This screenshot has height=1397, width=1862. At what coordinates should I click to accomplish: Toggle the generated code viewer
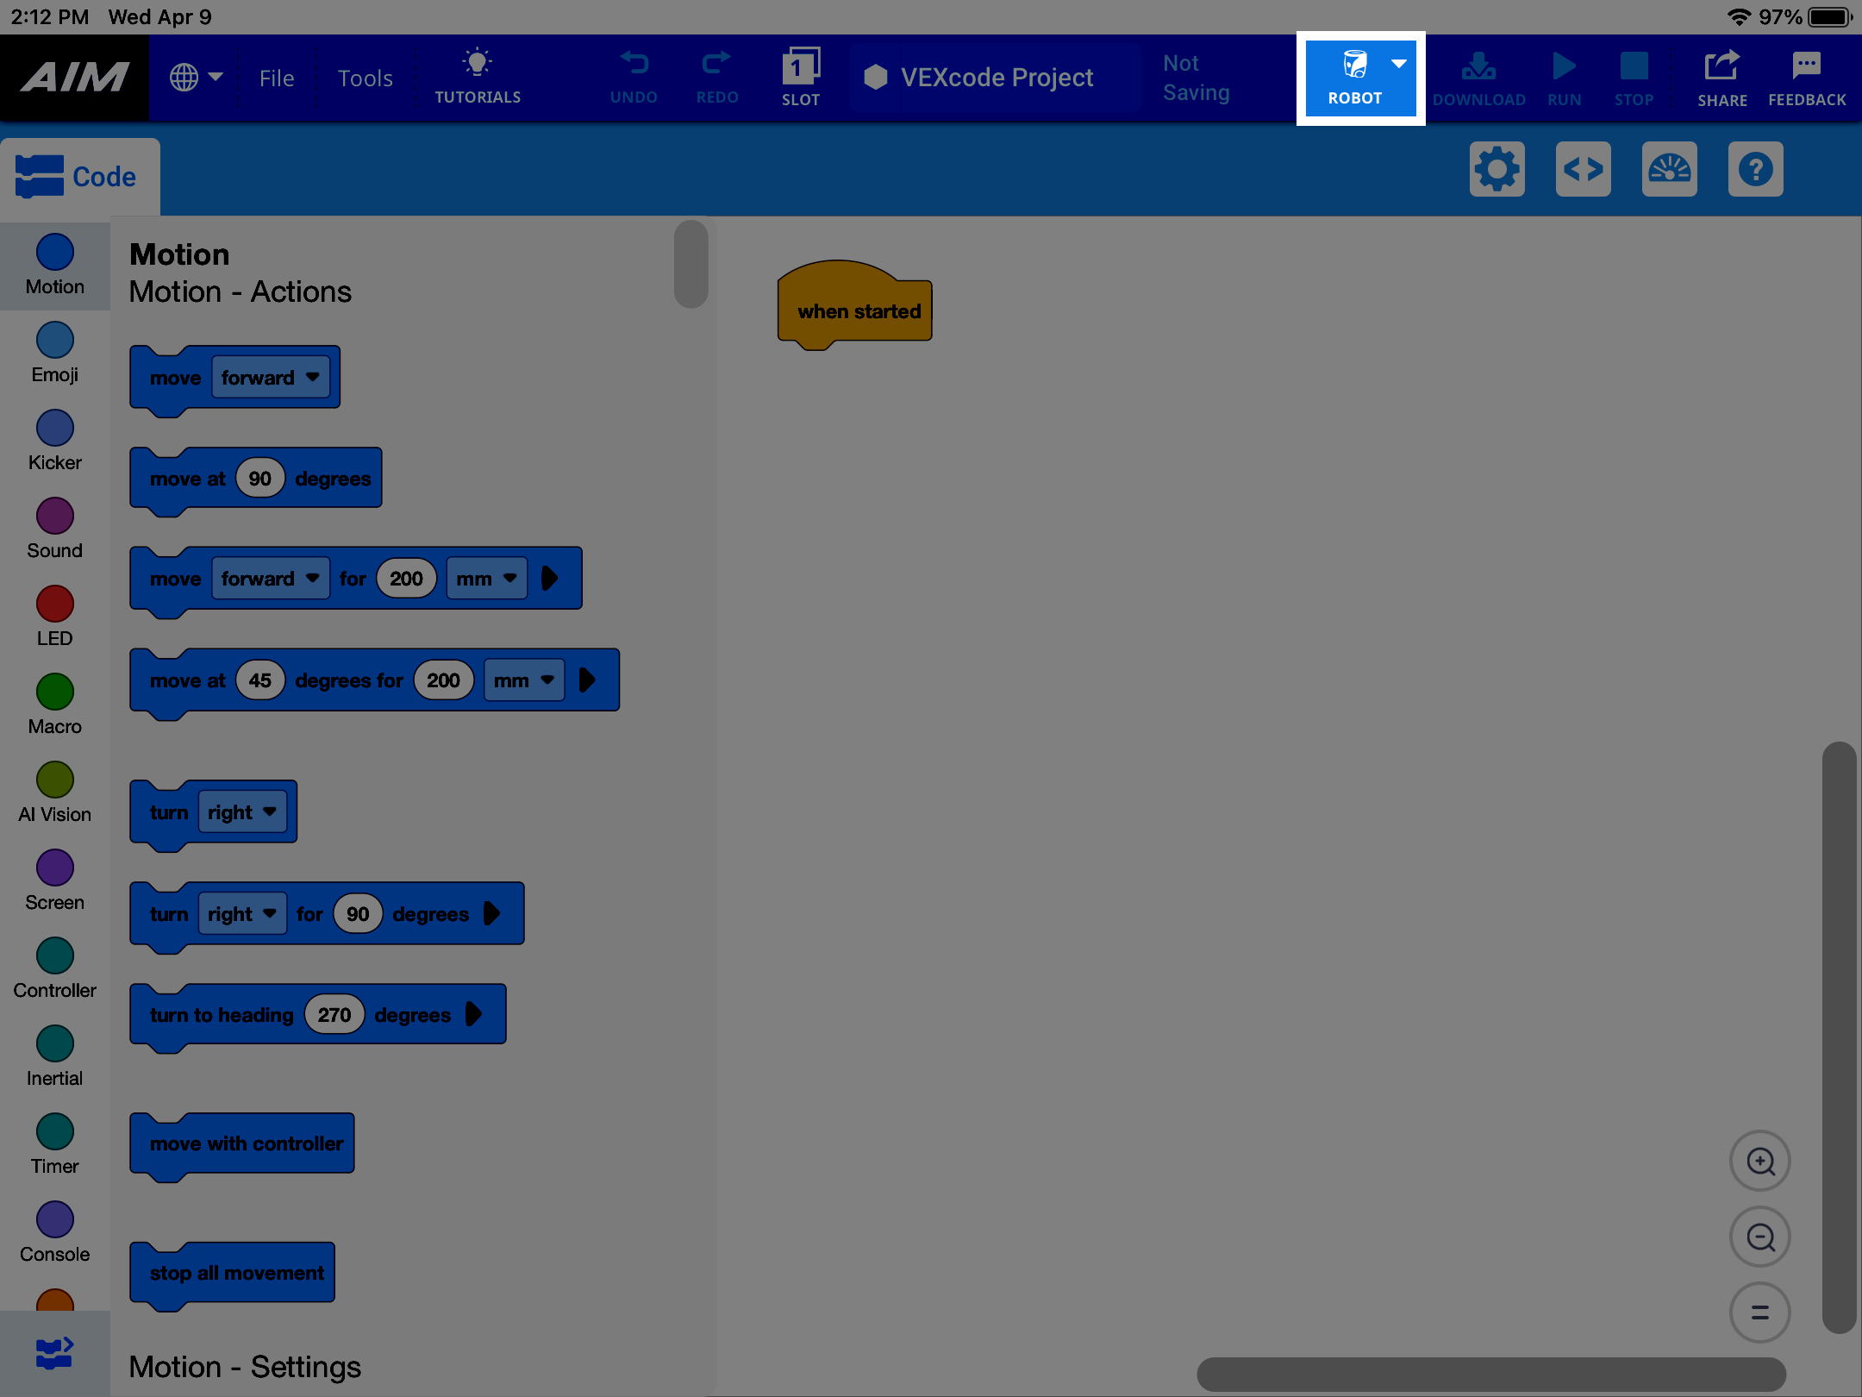[1583, 169]
